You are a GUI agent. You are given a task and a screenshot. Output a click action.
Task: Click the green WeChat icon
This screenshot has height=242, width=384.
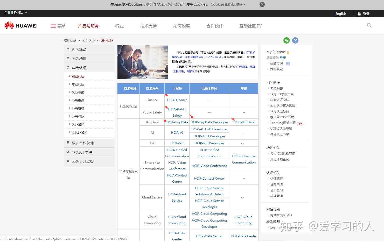coord(287,40)
